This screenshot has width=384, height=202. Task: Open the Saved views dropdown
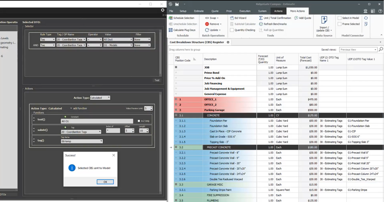358,50
